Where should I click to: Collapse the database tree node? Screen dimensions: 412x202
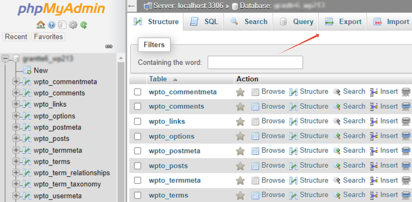pyautogui.click(x=5, y=58)
